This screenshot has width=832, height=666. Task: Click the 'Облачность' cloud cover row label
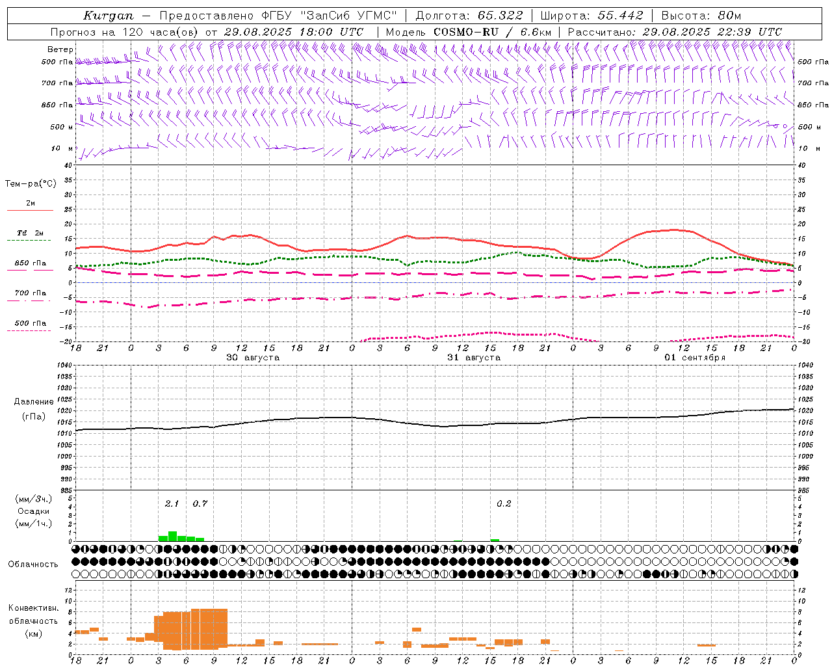tap(33, 565)
